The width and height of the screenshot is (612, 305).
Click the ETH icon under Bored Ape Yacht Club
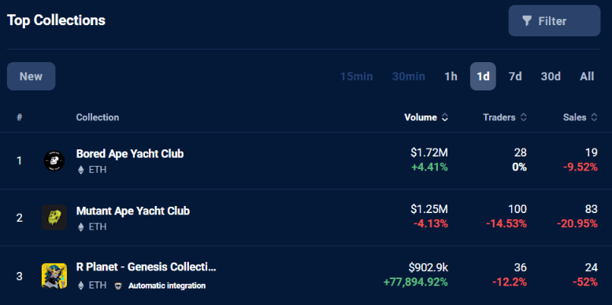81,170
